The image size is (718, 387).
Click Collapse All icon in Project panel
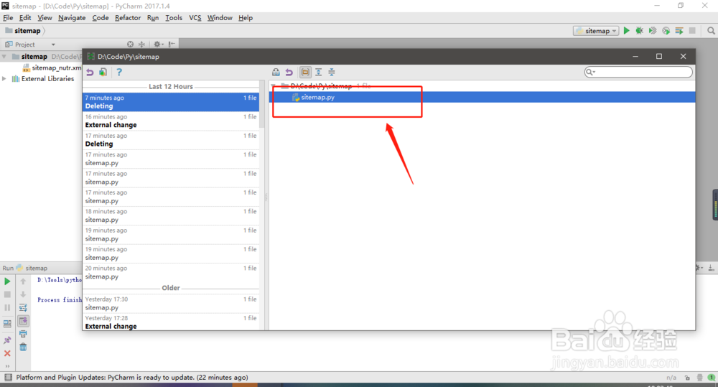pyautogui.click(x=142, y=45)
